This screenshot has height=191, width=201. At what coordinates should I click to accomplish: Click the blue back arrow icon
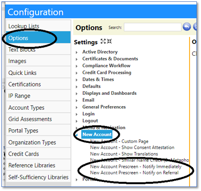pyautogui.click(x=187, y=27)
